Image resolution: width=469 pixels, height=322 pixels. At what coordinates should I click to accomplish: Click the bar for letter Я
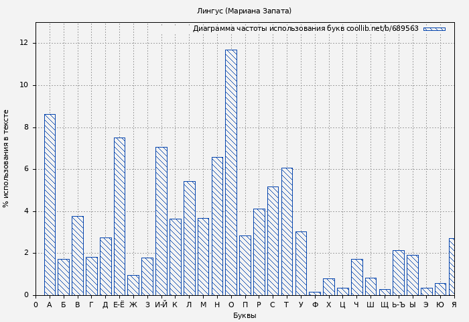452,266
